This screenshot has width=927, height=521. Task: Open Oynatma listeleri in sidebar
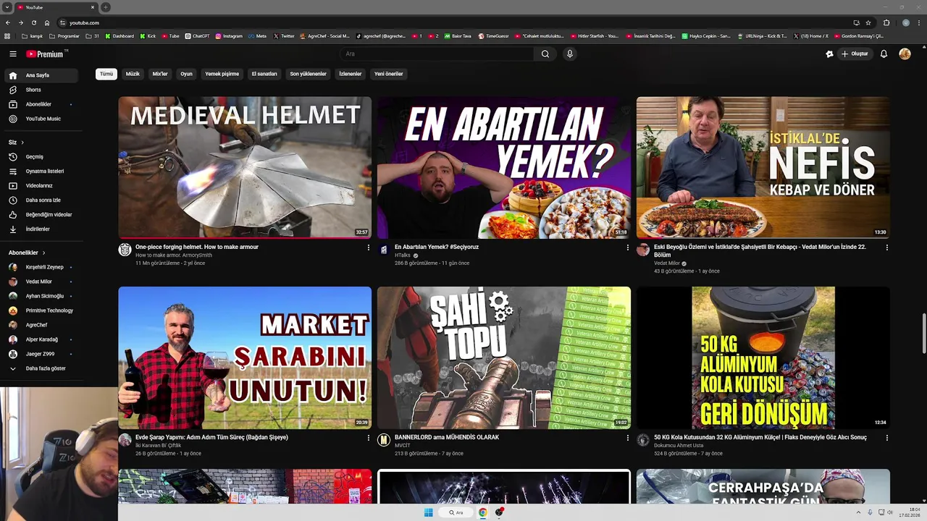pos(41,171)
